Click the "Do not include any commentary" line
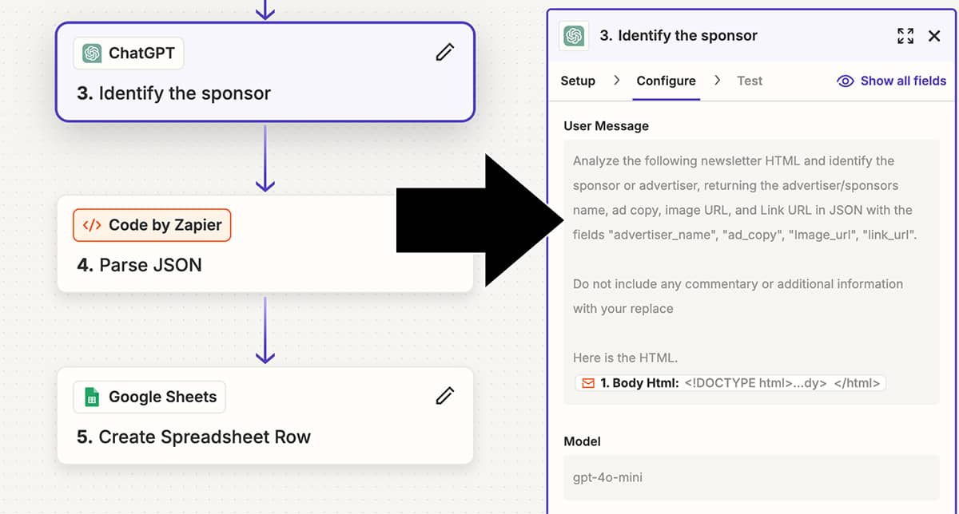Image resolution: width=959 pixels, height=514 pixels. (x=738, y=284)
